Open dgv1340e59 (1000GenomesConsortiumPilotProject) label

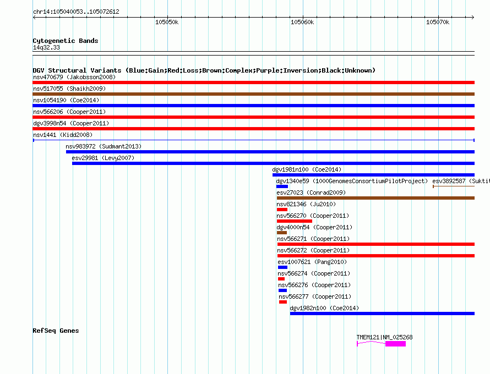[x=352, y=181]
